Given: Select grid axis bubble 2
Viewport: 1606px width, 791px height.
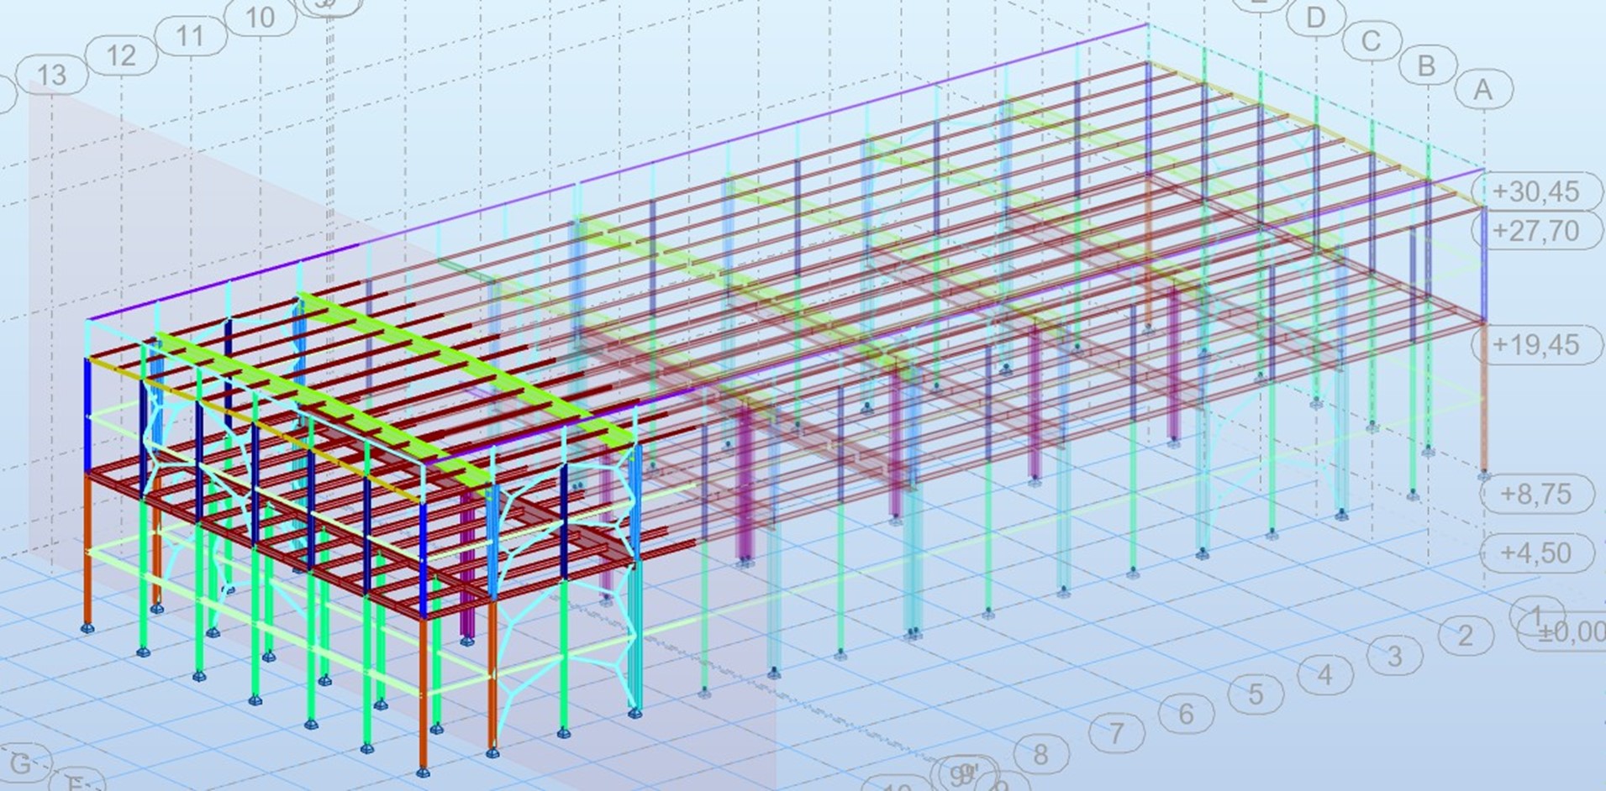Looking at the screenshot, I should [x=1465, y=635].
